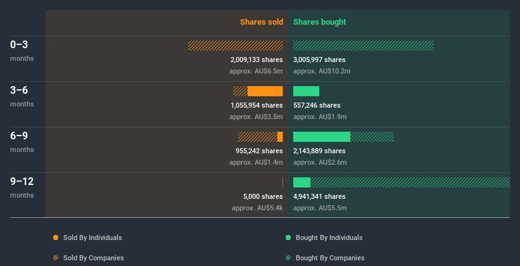Select the Bought By Companies legend label

point(330,258)
